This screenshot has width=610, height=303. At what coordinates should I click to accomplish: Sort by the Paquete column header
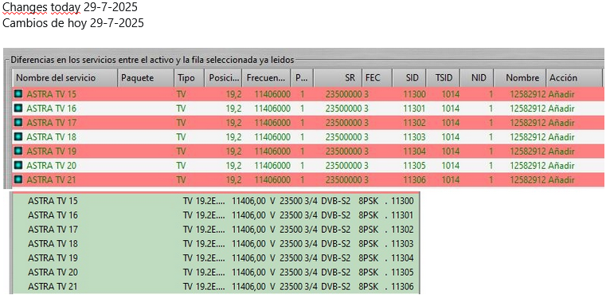point(146,78)
